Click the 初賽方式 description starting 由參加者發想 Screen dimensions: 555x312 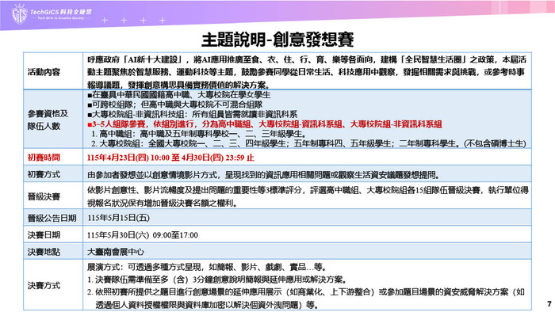tap(264, 174)
